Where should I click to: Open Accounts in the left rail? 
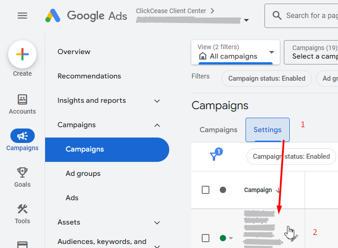click(23, 104)
